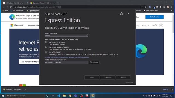Image resolution: width=175 pixels, height=98 pixels.
Task: Open File Explorer from the taskbar
Action: coord(64,96)
